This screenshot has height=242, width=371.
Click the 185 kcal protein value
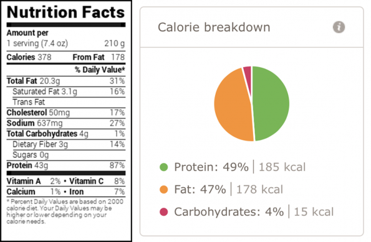(x=282, y=167)
